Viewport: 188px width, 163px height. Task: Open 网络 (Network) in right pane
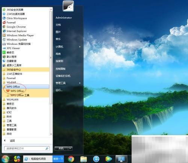[58, 54]
